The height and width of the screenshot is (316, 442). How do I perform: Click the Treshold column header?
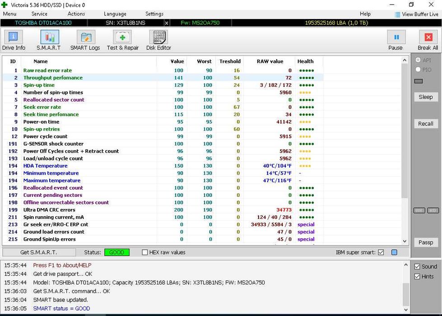tap(230, 61)
